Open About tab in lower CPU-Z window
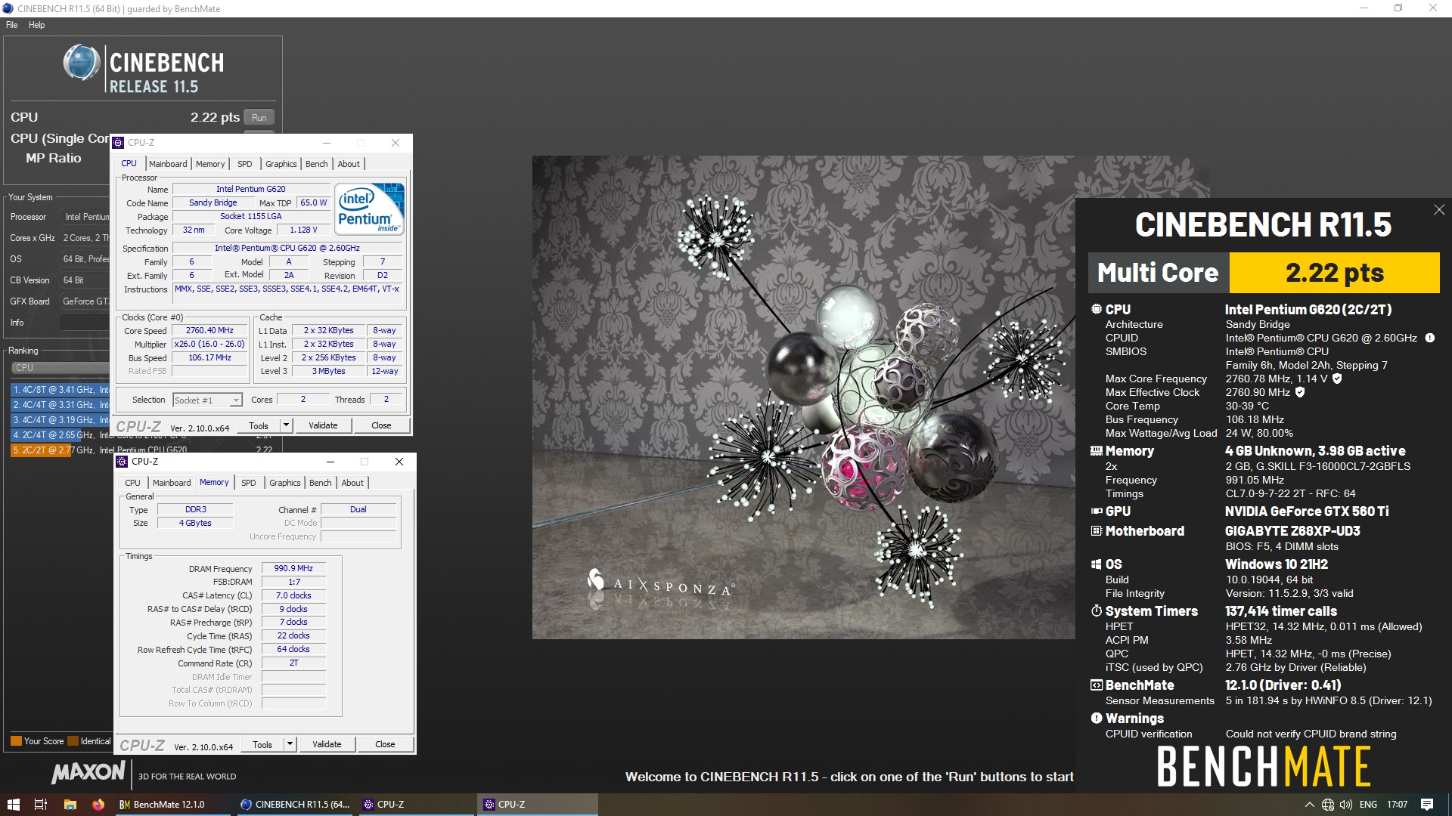 tap(352, 483)
